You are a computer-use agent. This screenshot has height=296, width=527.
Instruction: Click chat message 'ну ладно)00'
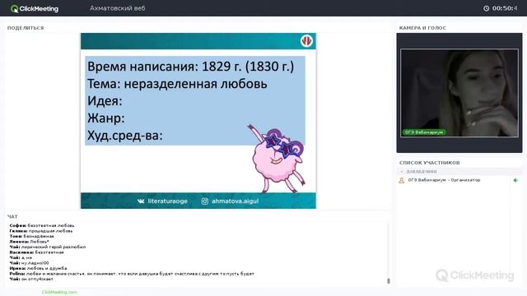tap(35, 263)
